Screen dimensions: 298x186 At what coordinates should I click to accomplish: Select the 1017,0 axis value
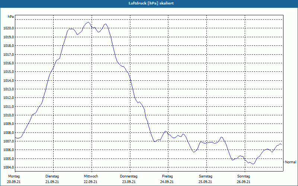click(x=9, y=54)
